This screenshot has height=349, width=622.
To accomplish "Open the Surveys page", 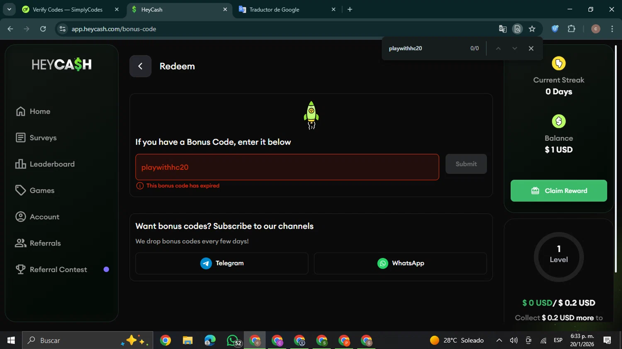I will 36,138.
